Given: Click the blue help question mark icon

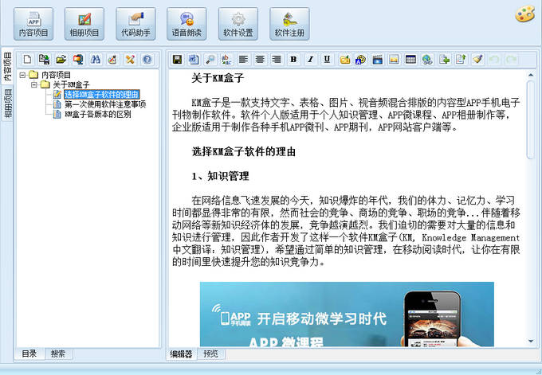Looking at the screenshot, I should (147, 60).
